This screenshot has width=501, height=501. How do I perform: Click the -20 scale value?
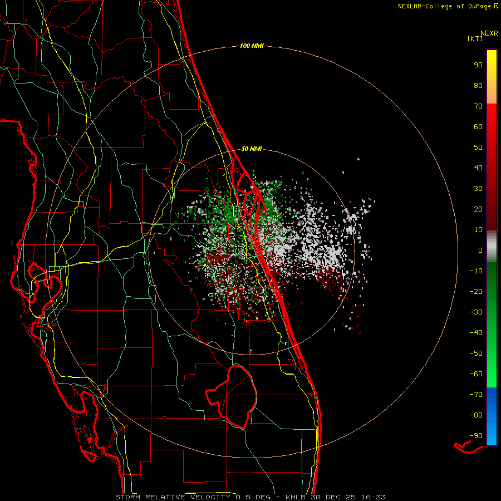tap(476, 291)
